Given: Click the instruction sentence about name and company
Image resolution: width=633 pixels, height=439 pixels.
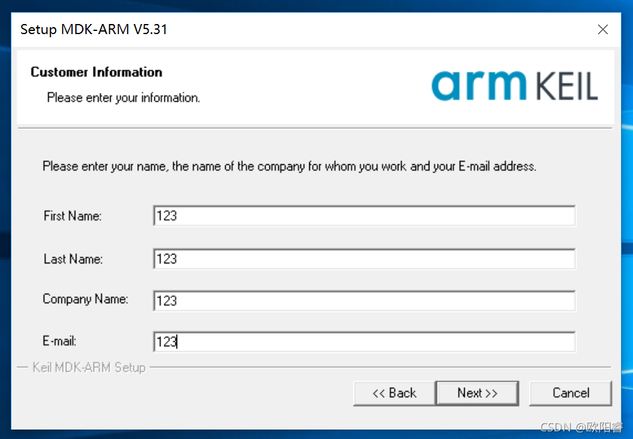Looking at the screenshot, I should pyautogui.click(x=290, y=167).
